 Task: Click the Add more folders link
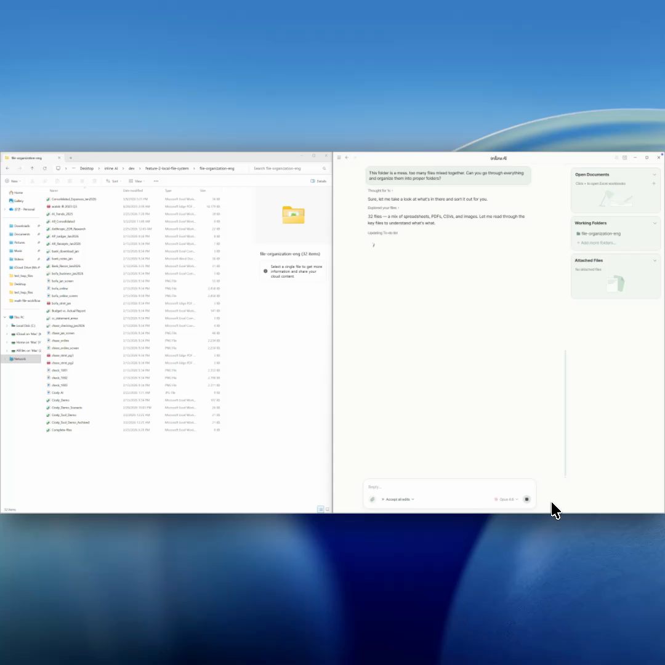click(597, 243)
